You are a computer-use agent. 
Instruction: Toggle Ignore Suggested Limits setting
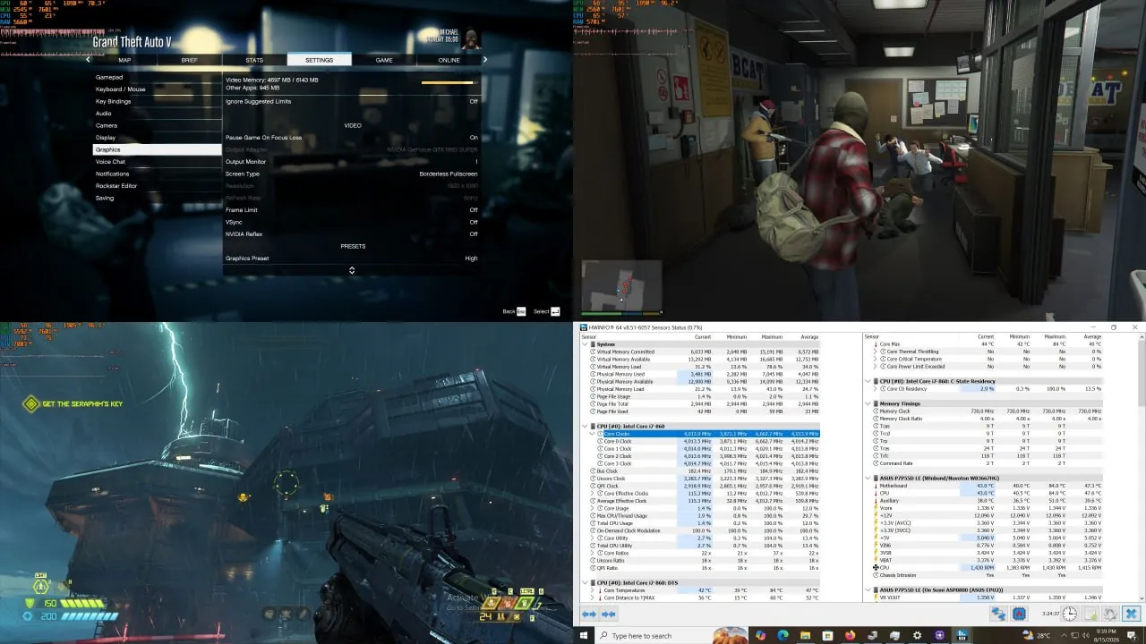(x=352, y=101)
